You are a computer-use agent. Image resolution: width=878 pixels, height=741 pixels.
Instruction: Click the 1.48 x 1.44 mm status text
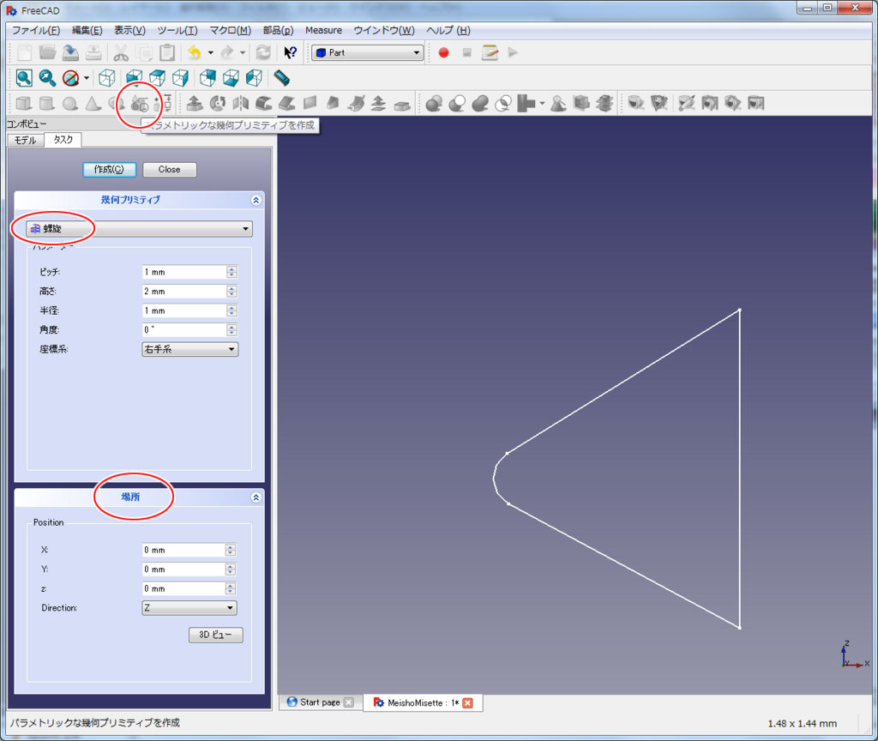coord(803,724)
